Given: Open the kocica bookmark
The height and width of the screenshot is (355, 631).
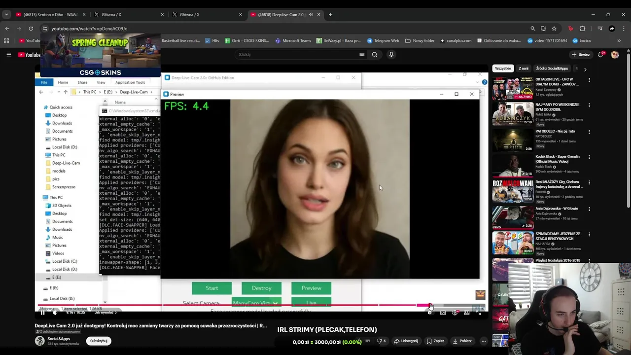Looking at the screenshot, I should coord(581,40).
